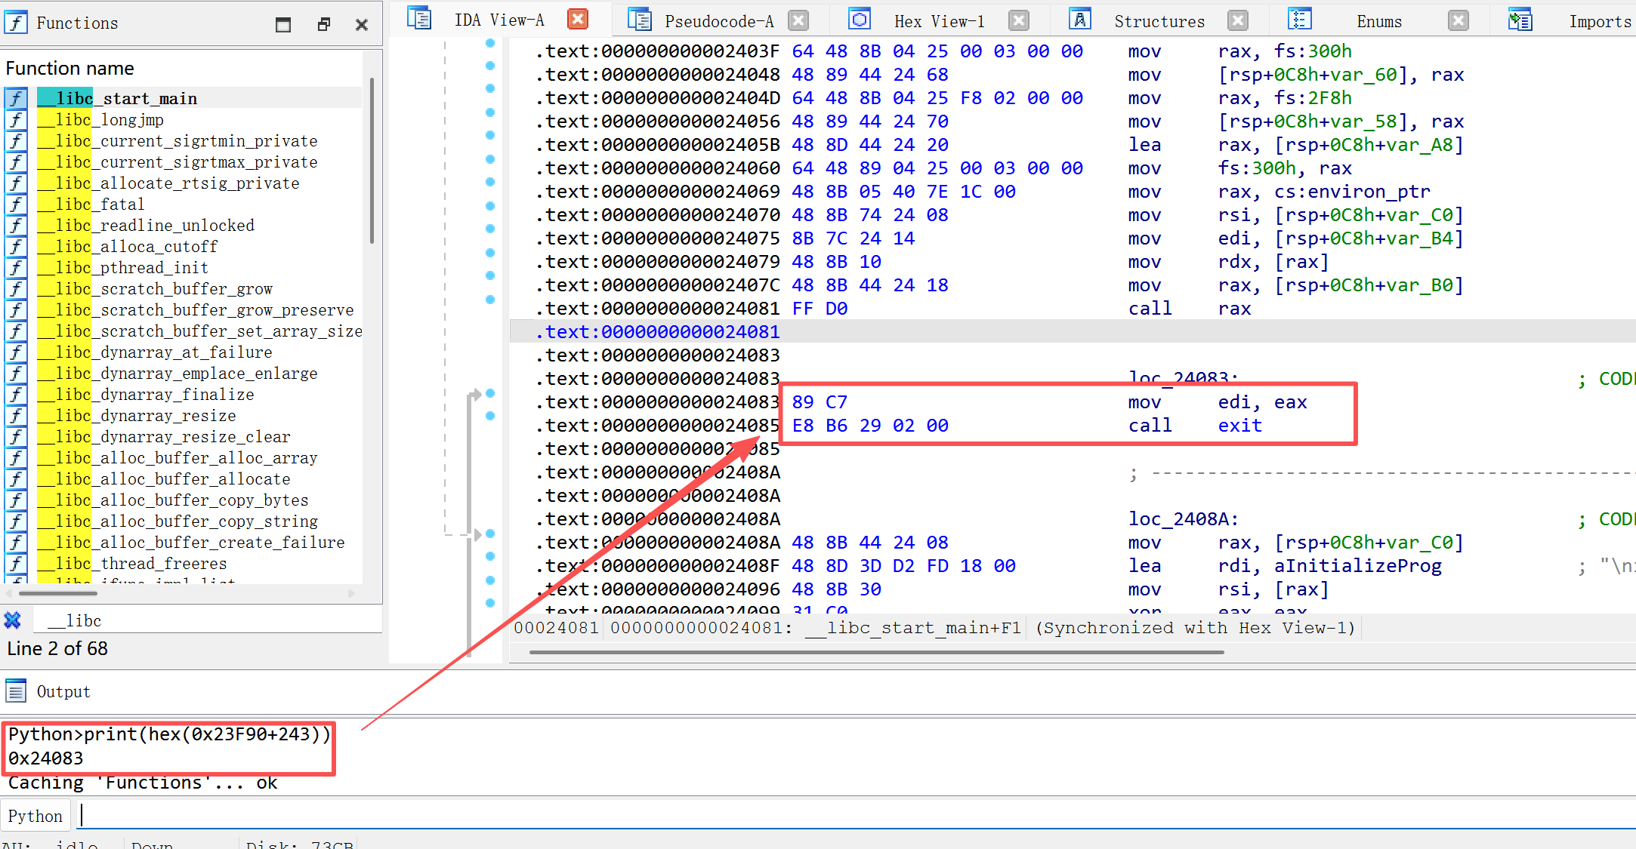Open the Structures tab
This screenshot has width=1636, height=849.
1159,21
